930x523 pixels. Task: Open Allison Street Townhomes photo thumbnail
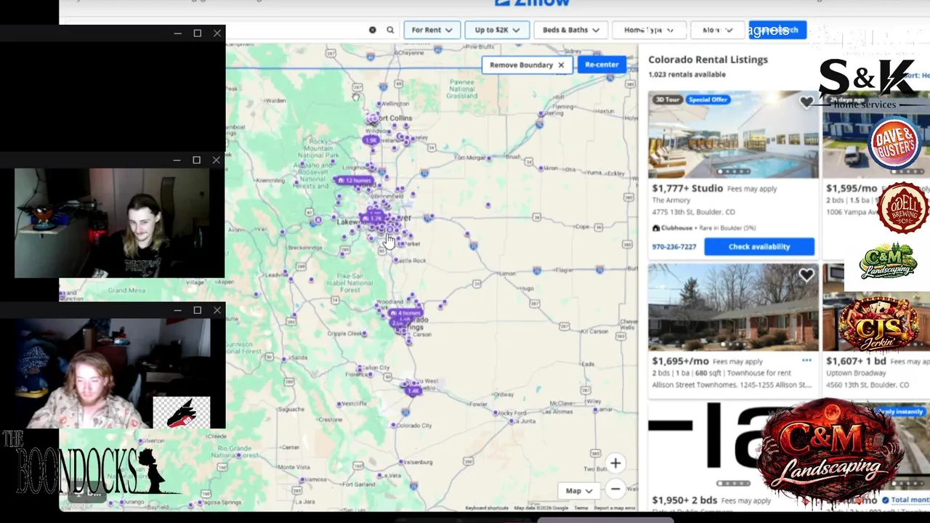tap(733, 307)
